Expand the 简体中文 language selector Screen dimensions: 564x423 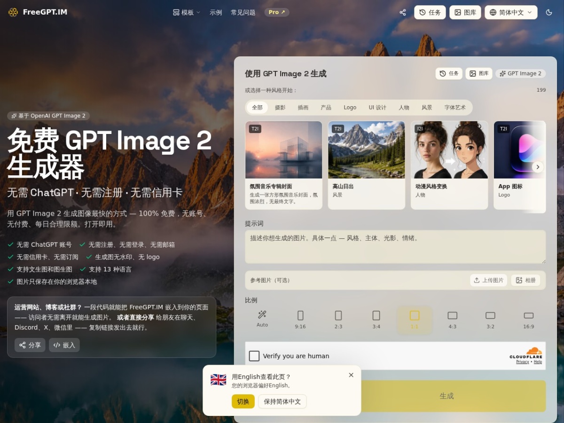click(511, 13)
